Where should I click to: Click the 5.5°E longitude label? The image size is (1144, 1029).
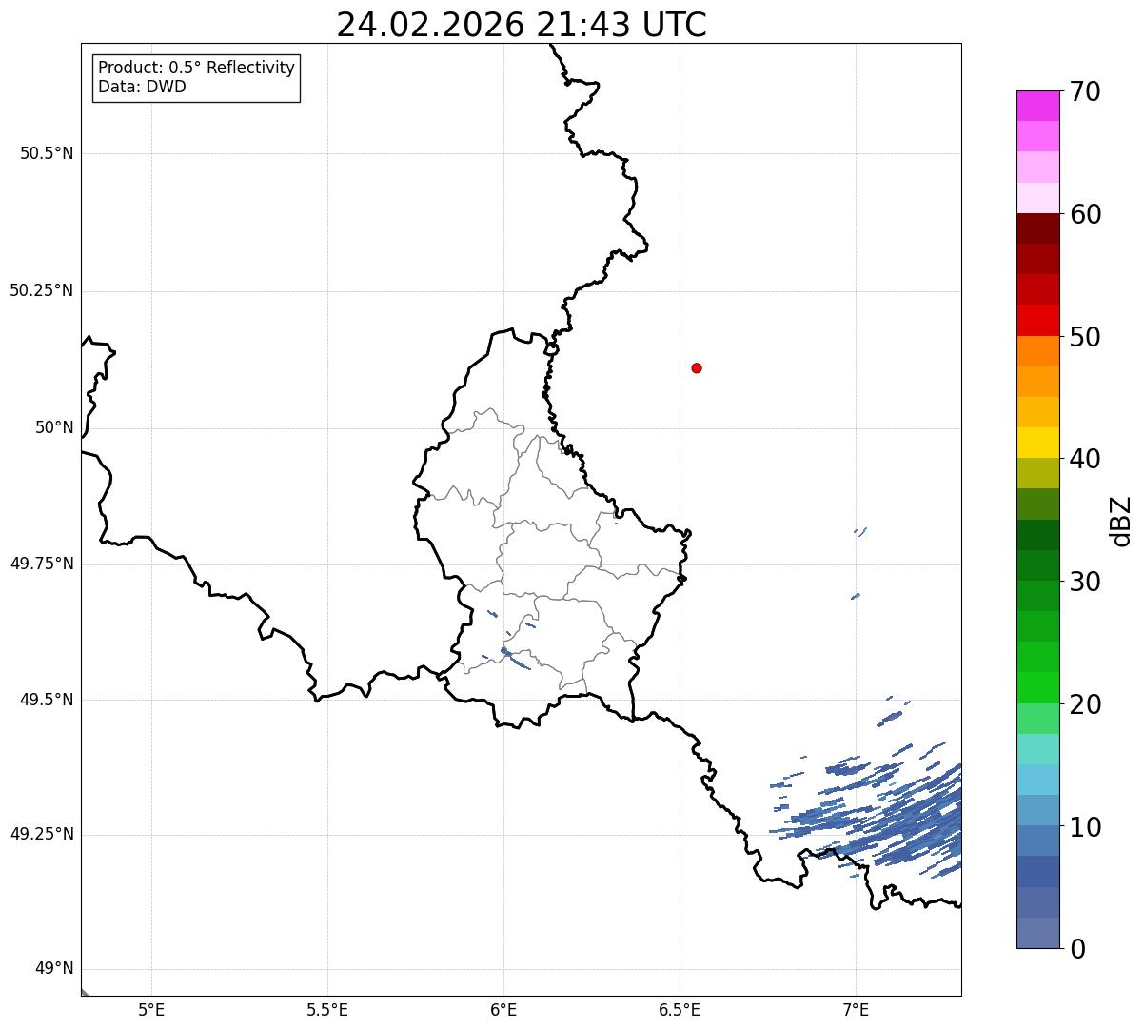pos(327,1009)
